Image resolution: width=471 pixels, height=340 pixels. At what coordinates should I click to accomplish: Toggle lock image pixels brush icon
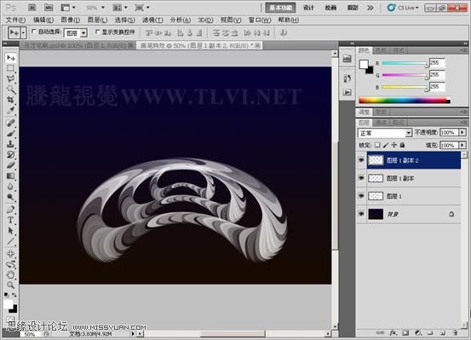[x=386, y=145]
